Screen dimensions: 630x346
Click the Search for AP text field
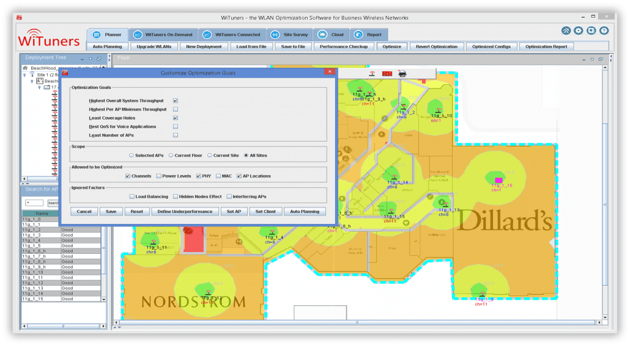click(34, 203)
